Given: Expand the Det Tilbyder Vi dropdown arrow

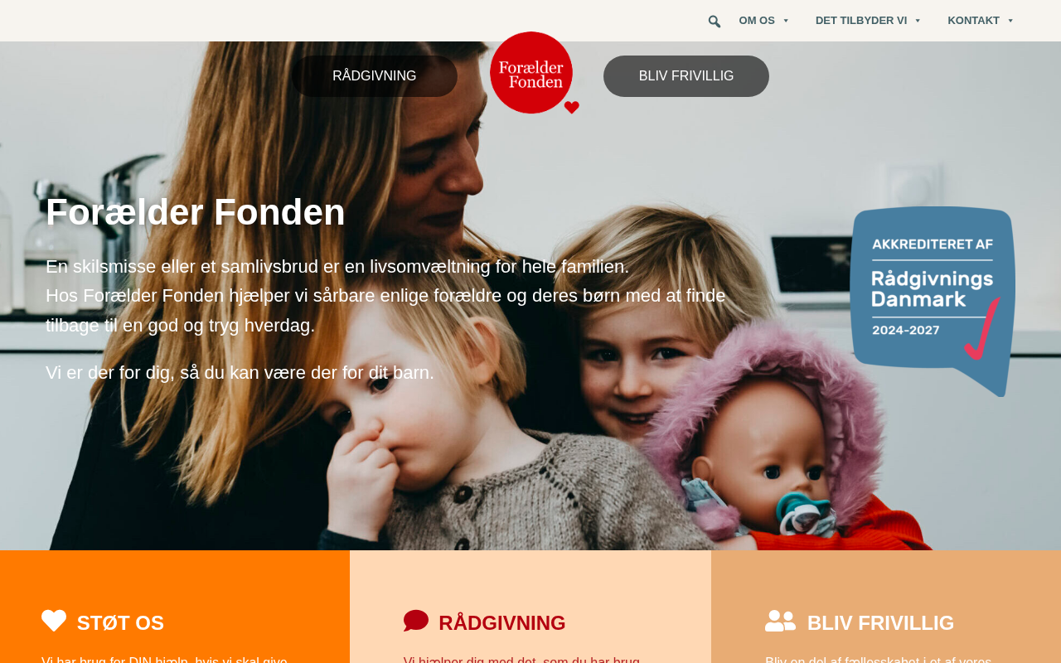Looking at the screenshot, I should click(x=918, y=21).
